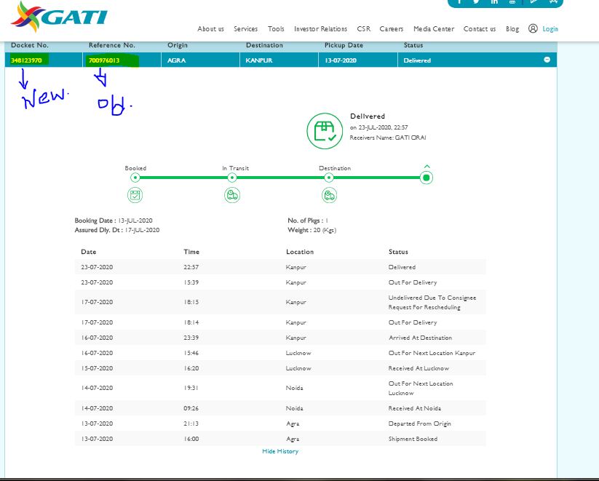Screen dimensions: 599x481
Task: Click the 23:39 time cell
Action: [x=191, y=338]
